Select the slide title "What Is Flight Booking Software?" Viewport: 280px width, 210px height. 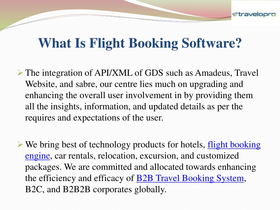pos(140,43)
